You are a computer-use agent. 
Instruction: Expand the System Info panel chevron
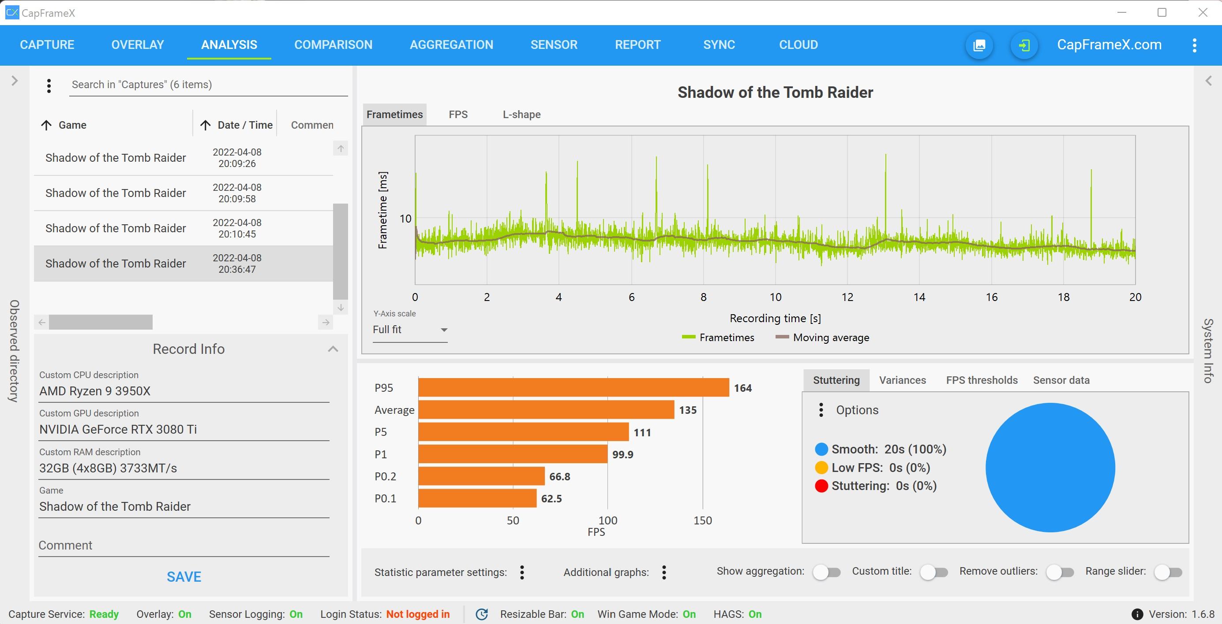tap(1209, 81)
